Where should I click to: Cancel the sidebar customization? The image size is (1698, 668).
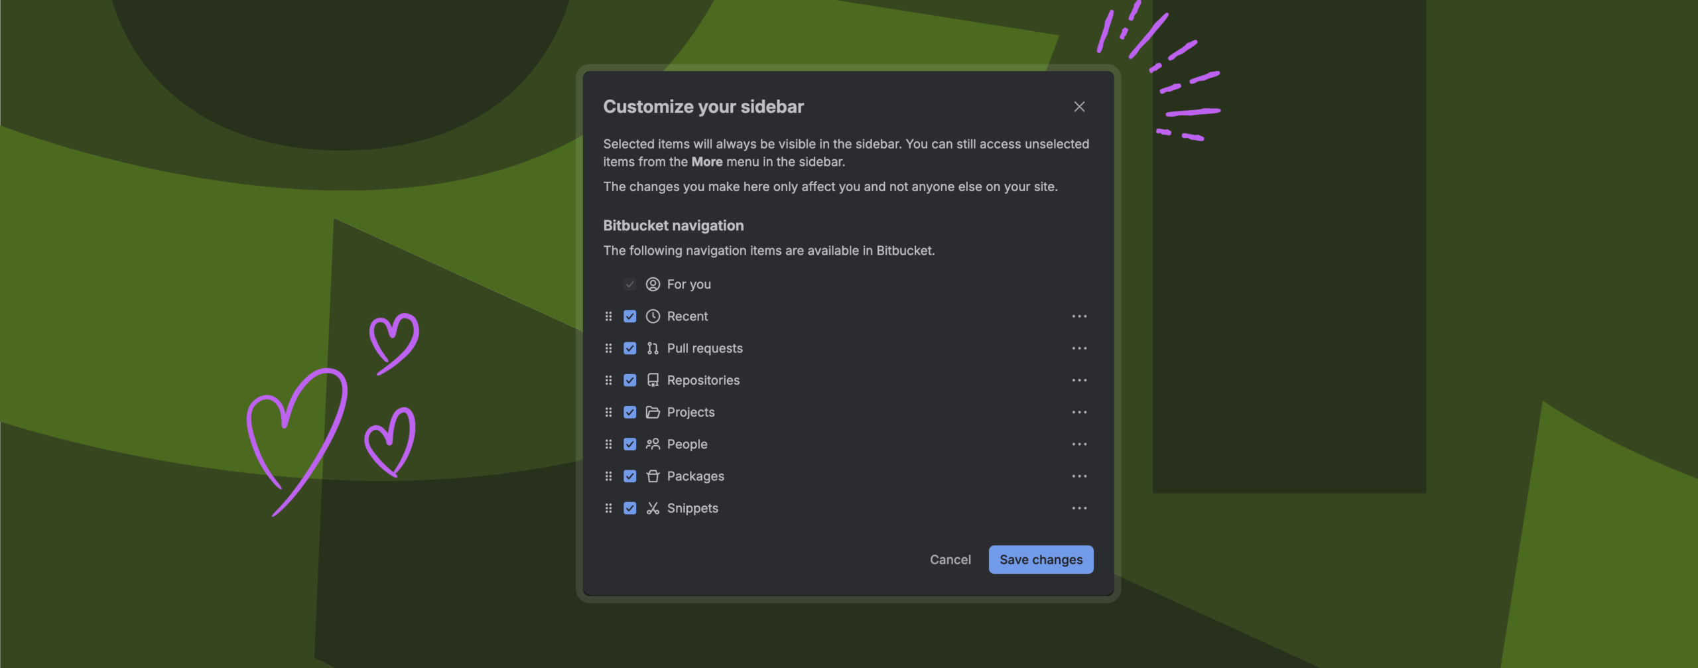tap(950, 559)
